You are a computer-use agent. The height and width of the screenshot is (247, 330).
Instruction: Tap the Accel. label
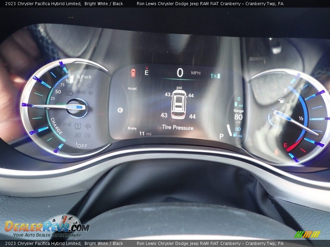[x=132, y=89]
